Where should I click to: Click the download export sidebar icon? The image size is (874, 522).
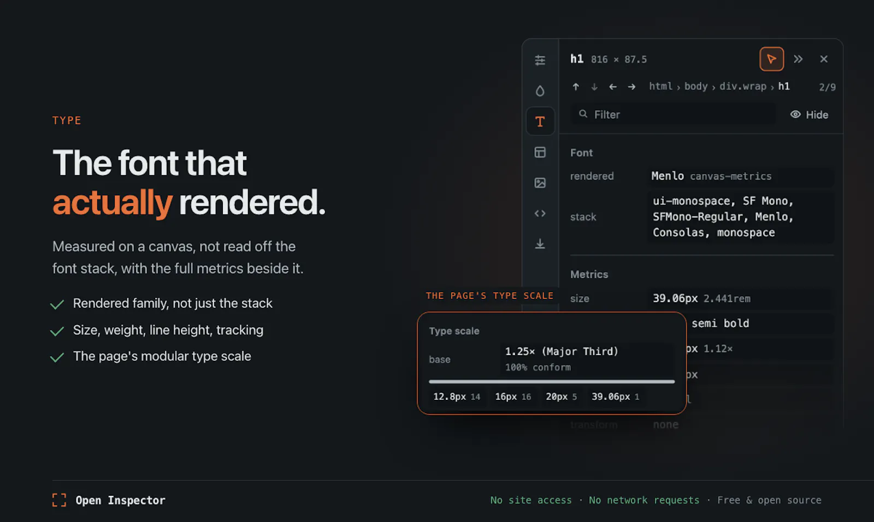(540, 244)
